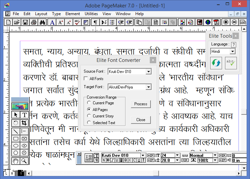250x179 pixels.
Task: Click the Language help question mark
Action: point(233,44)
